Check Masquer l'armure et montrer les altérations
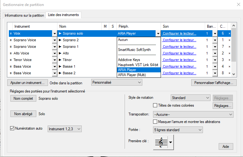This screenshot has height=157, width=243. coord(155,122)
